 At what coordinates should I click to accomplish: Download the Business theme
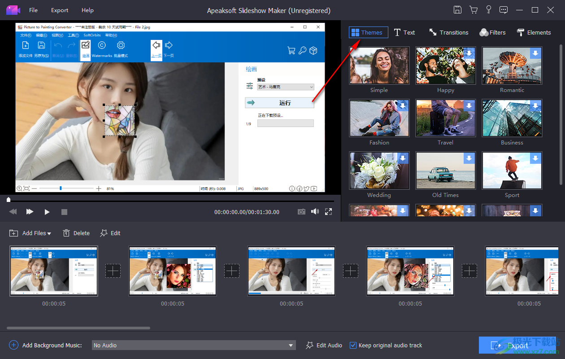tap(535, 105)
